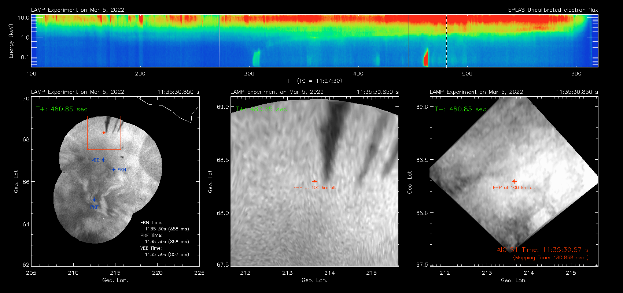Click the '70' latitude tick on the left map
623x293 pixels.
pos(26,99)
